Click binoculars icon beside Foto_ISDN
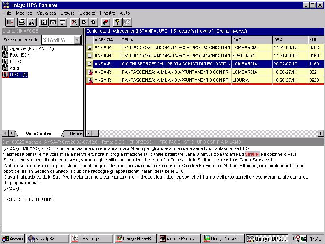This screenshot has height=244, width=325. pos(5,55)
